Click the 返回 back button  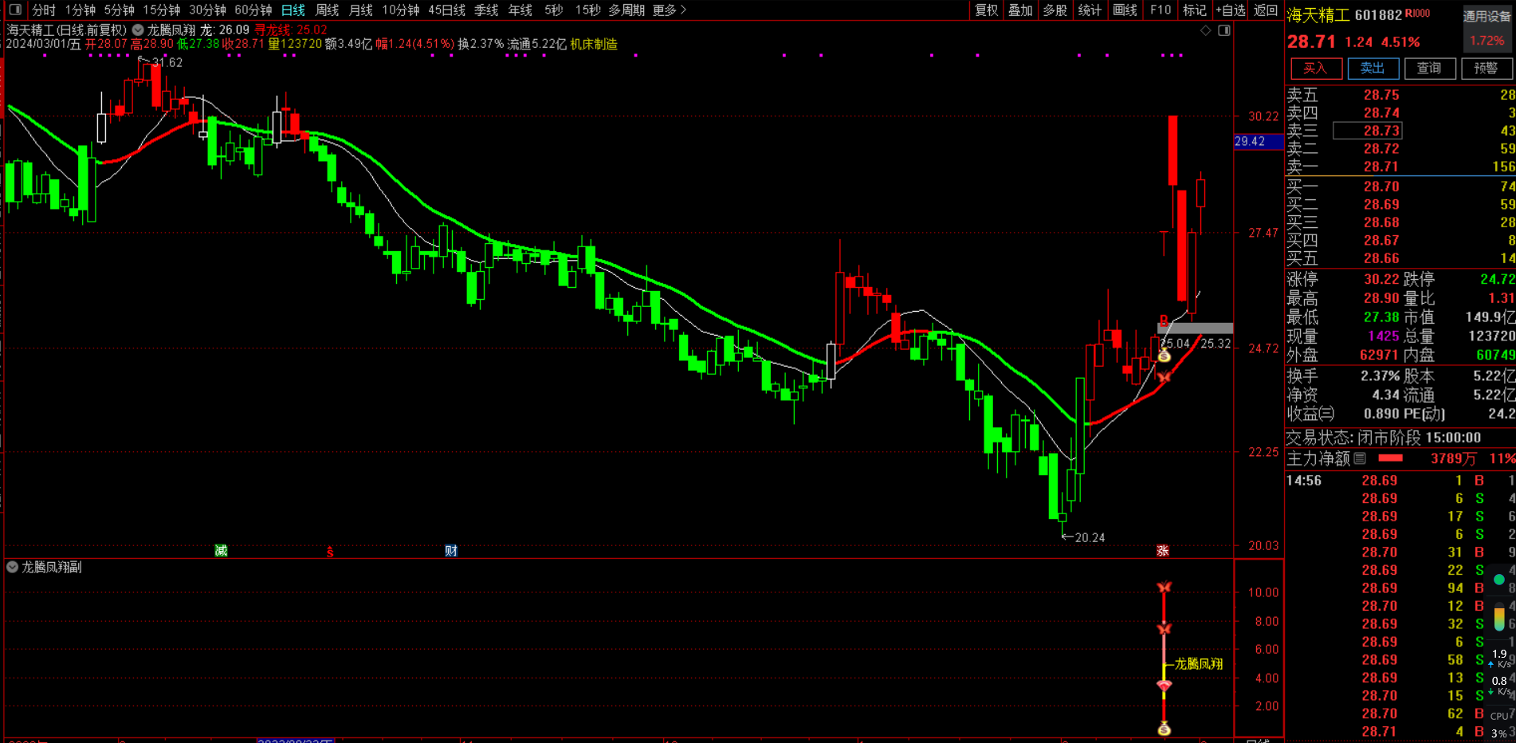coord(1266,10)
